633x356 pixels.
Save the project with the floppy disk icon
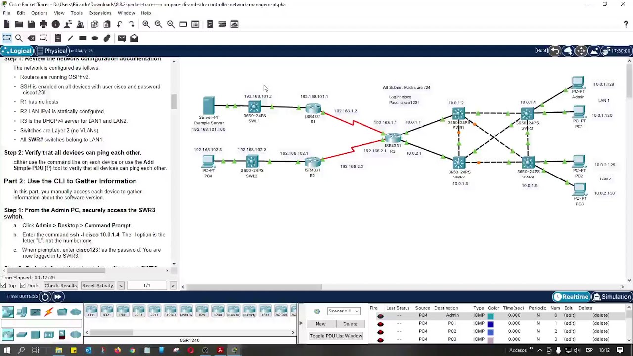[x=31, y=24]
